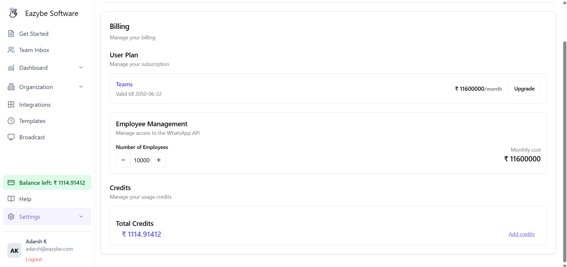This screenshot has height=267, width=567.
Task: Click the page vertical scrollbar
Action: pyautogui.click(x=565, y=152)
